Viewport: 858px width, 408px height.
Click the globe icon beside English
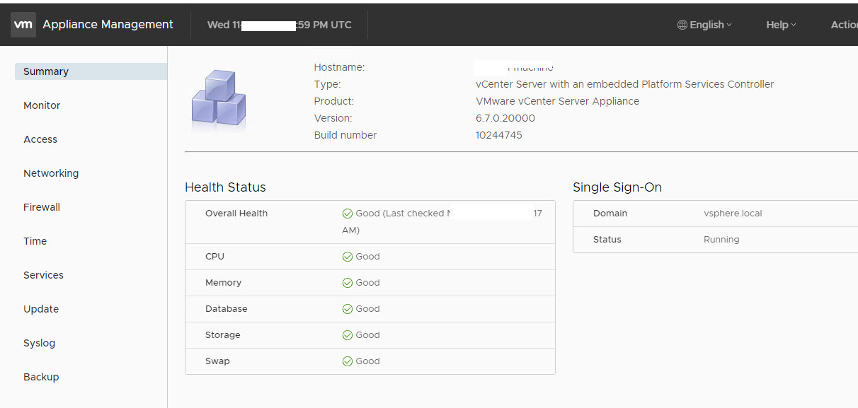coord(682,25)
